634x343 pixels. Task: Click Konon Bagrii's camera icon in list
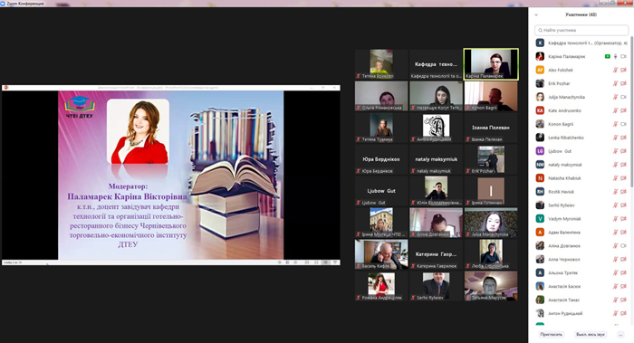623,124
